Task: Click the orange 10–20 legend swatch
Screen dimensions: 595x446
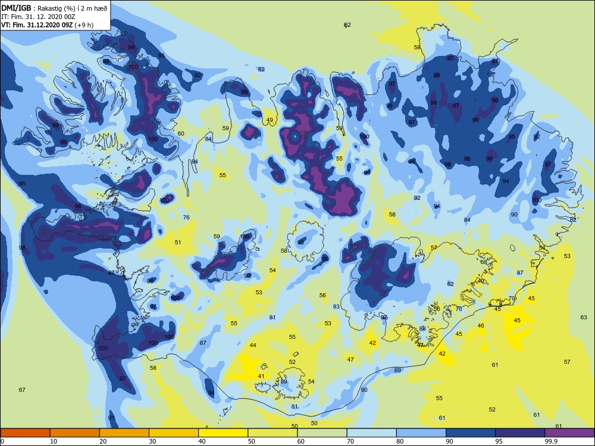Action: click(x=75, y=433)
